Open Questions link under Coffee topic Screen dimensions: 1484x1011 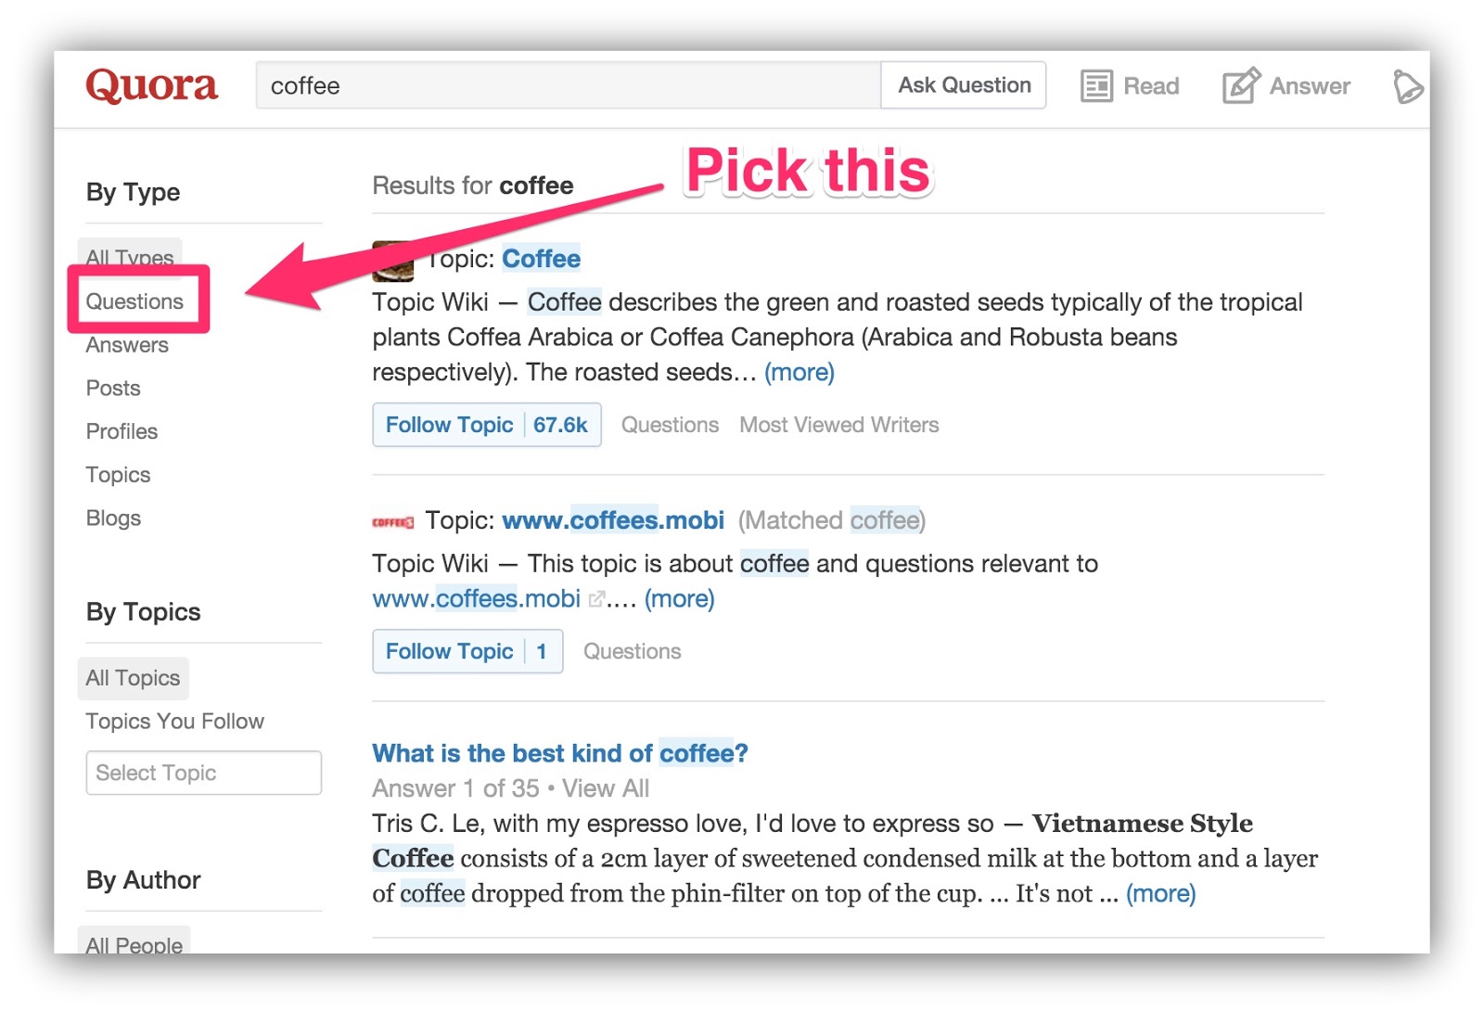pos(670,425)
